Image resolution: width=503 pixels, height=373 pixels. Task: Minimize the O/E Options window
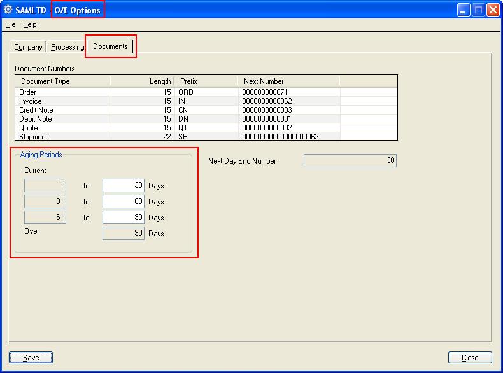464,10
